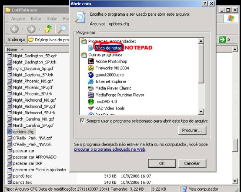Click the Explorer Back arrow icon
Viewport: 241px width, 192px height.
(14, 29)
